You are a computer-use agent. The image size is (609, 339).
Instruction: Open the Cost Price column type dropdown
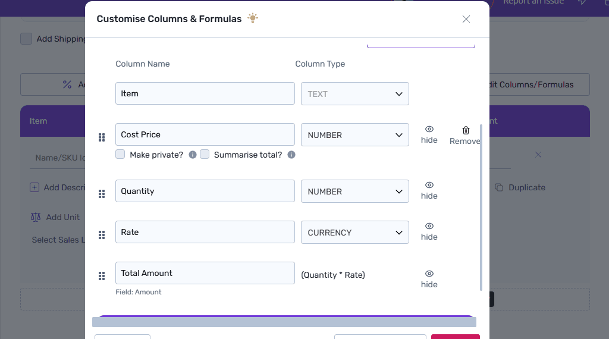point(355,135)
